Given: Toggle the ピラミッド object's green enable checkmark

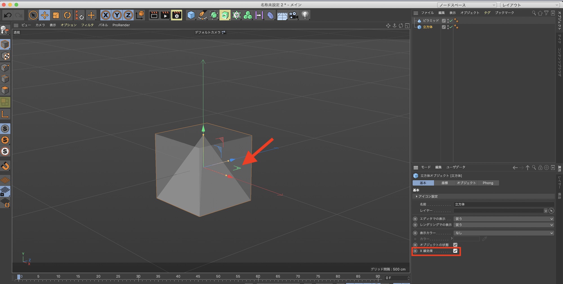Looking at the screenshot, I should (x=451, y=21).
